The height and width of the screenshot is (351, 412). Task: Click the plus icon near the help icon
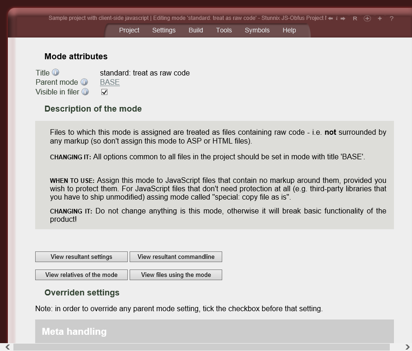click(380, 19)
